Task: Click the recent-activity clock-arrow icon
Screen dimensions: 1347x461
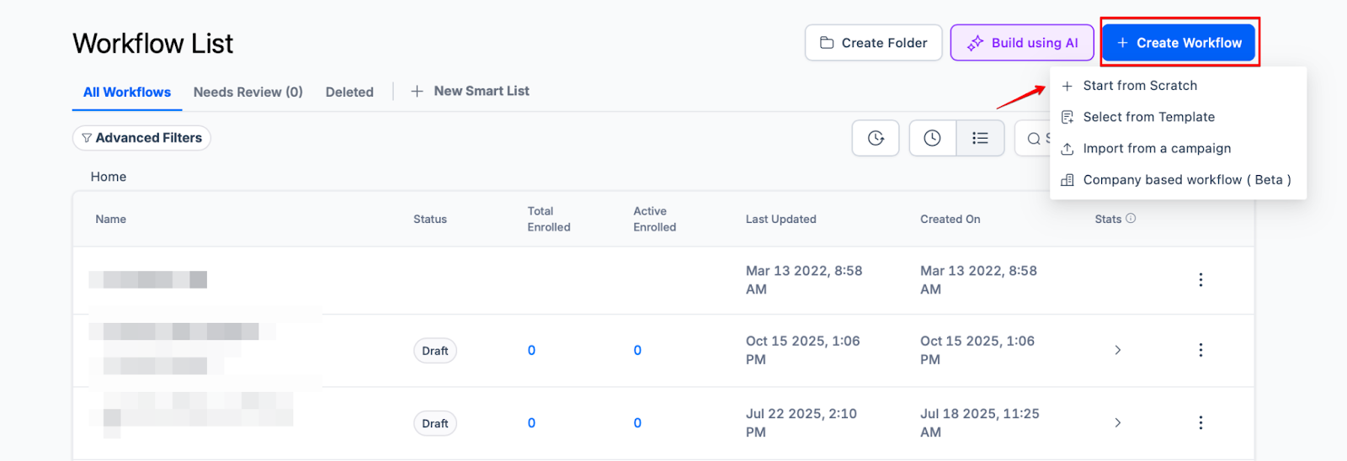Action: pos(876,138)
